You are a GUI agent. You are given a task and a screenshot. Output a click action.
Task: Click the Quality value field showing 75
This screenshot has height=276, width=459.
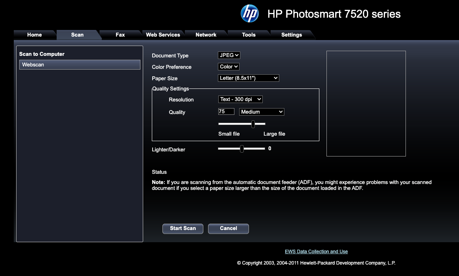226,112
